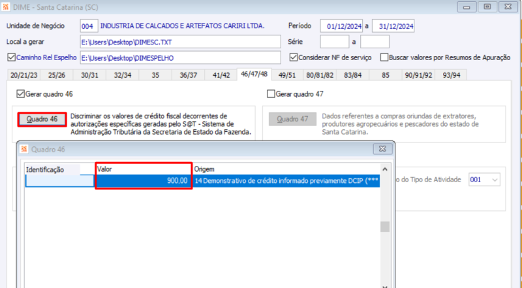Click the first Série input field

click(x=335, y=42)
